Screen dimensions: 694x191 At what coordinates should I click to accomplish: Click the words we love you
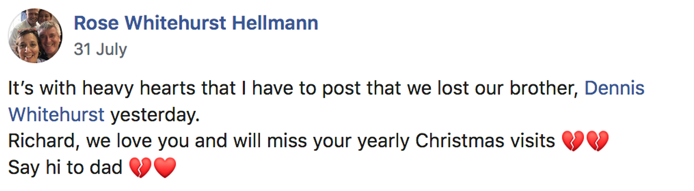click(137, 141)
